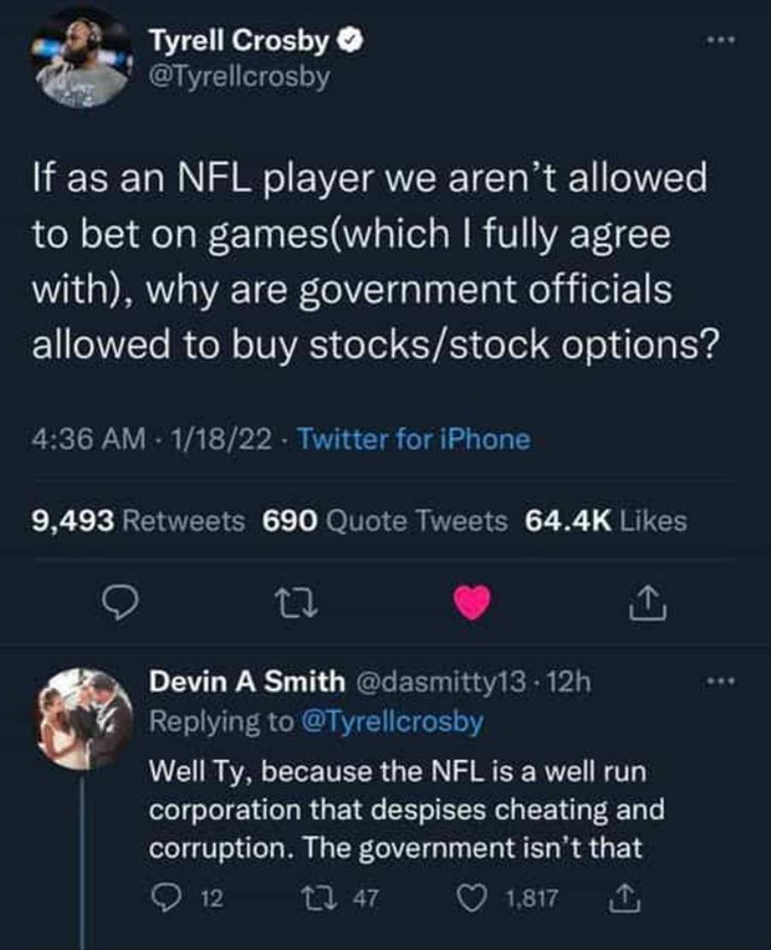The image size is (771, 950).
Task: Share the main tweet using the upload icon
Action: pos(648,603)
